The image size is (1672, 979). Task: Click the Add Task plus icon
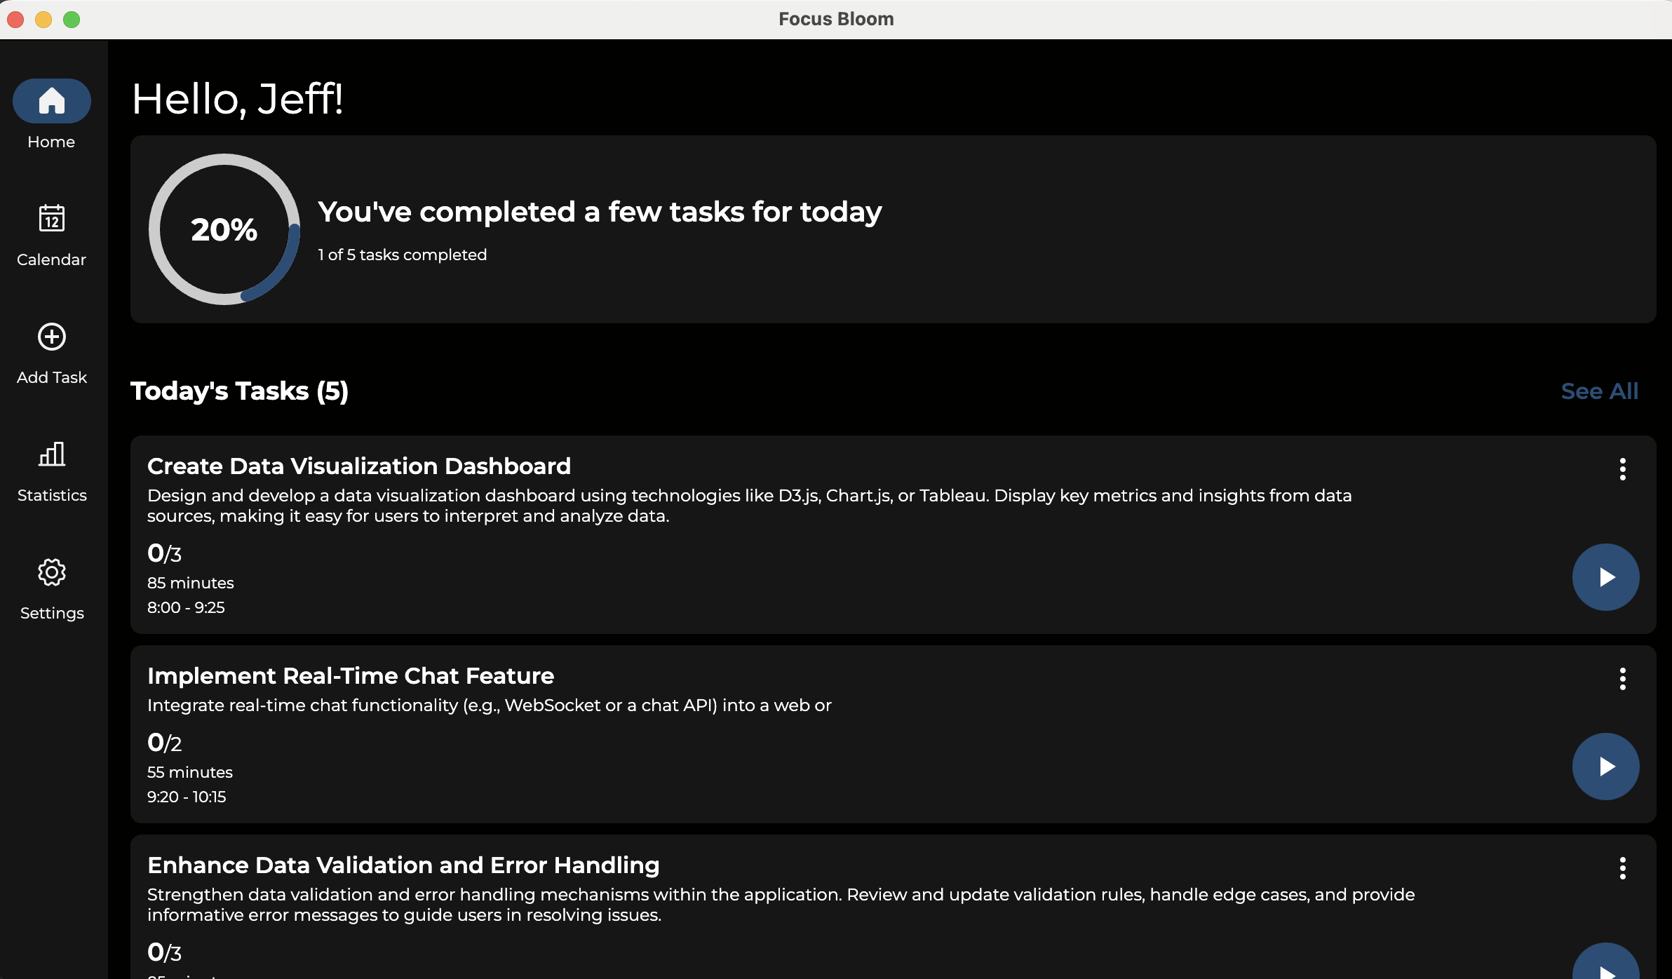click(51, 337)
